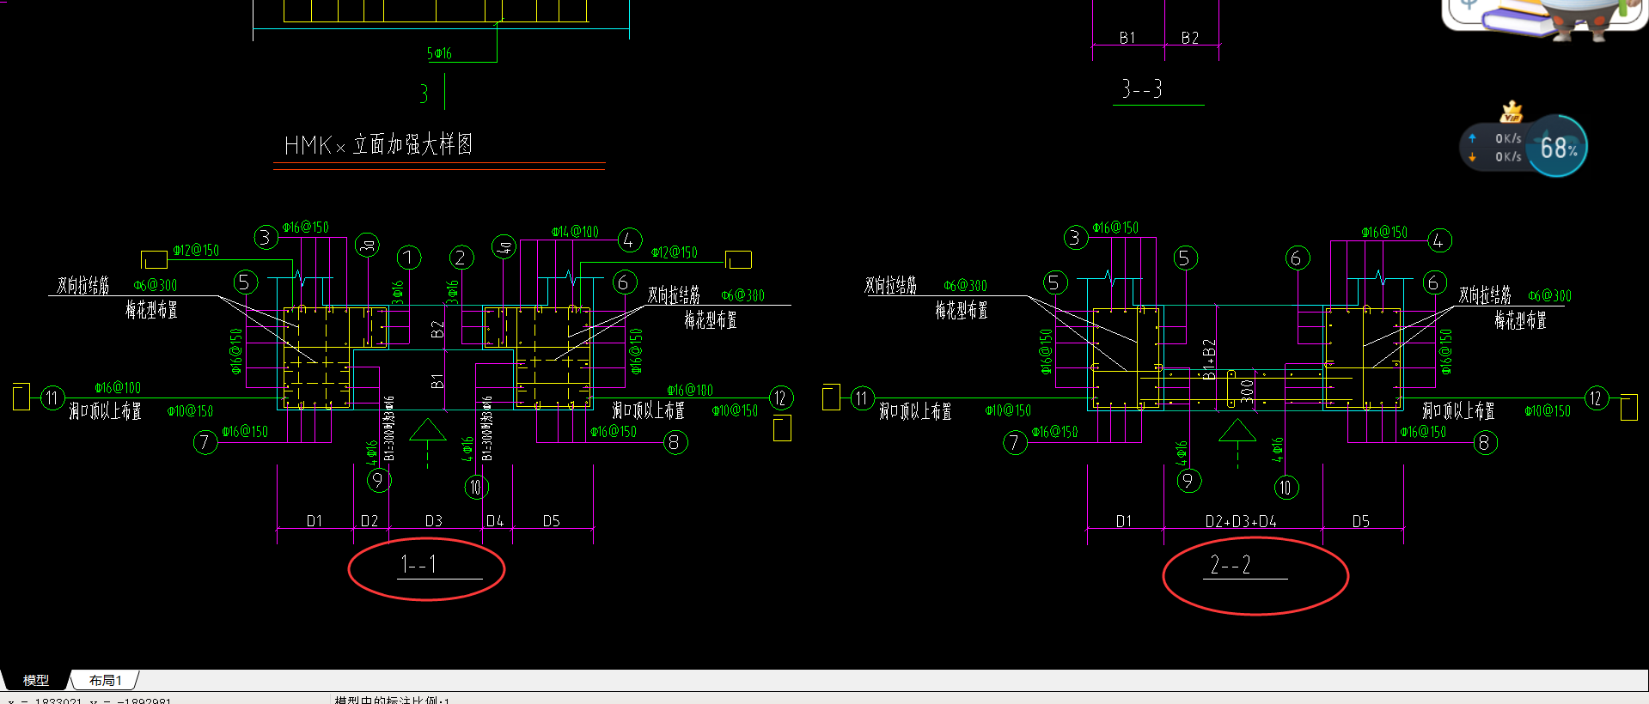Image resolution: width=1649 pixels, height=704 pixels.
Task: Select circled 11 in section 1--1
Action: tap(52, 398)
